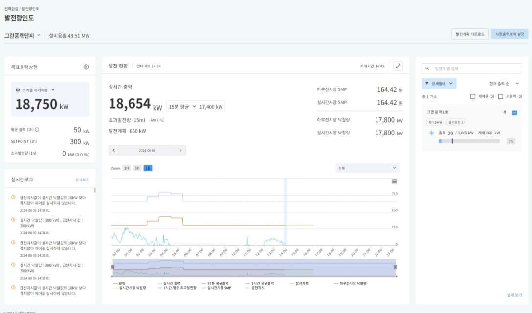
Task: Check the 제어중 (0) checkbox
Action: point(473,97)
